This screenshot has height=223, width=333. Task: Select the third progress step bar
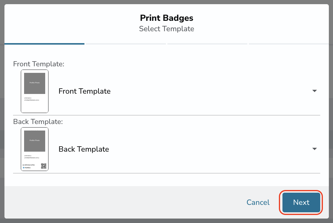coord(207,44)
